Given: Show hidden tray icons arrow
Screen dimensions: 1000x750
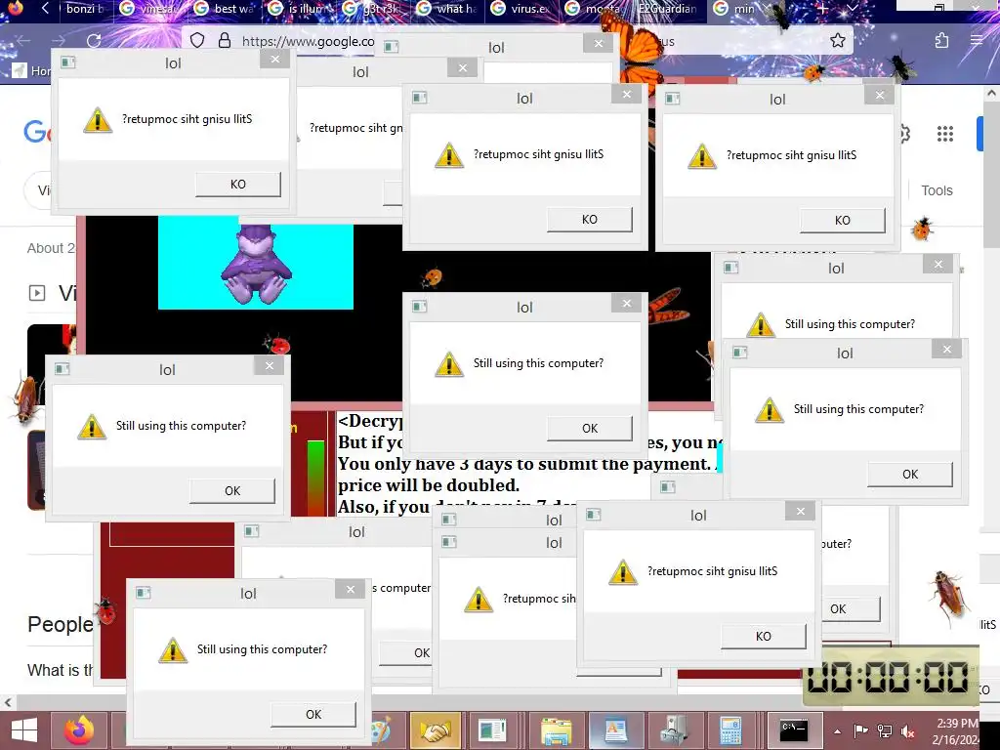Looking at the screenshot, I should pos(837,731).
